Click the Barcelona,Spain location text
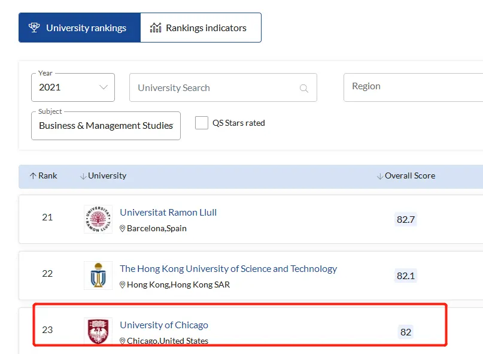The width and height of the screenshot is (483, 354). (157, 228)
